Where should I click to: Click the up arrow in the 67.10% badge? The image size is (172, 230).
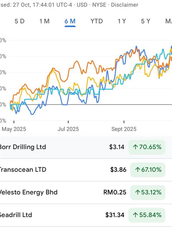click(137, 170)
